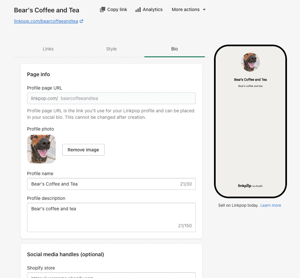Click the Bear's Coffee and Tea name in preview
Image resolution: width=300 pixels, height=278 pixels.
click(x=250, y=79)
